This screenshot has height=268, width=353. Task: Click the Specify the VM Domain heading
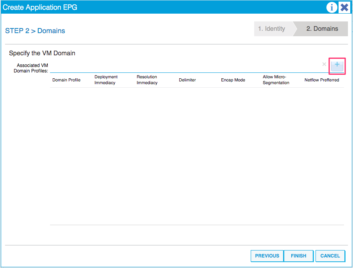point(42,53)
